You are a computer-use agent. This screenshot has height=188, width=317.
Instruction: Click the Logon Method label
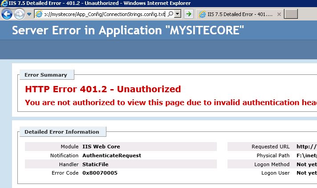(272, 164)
